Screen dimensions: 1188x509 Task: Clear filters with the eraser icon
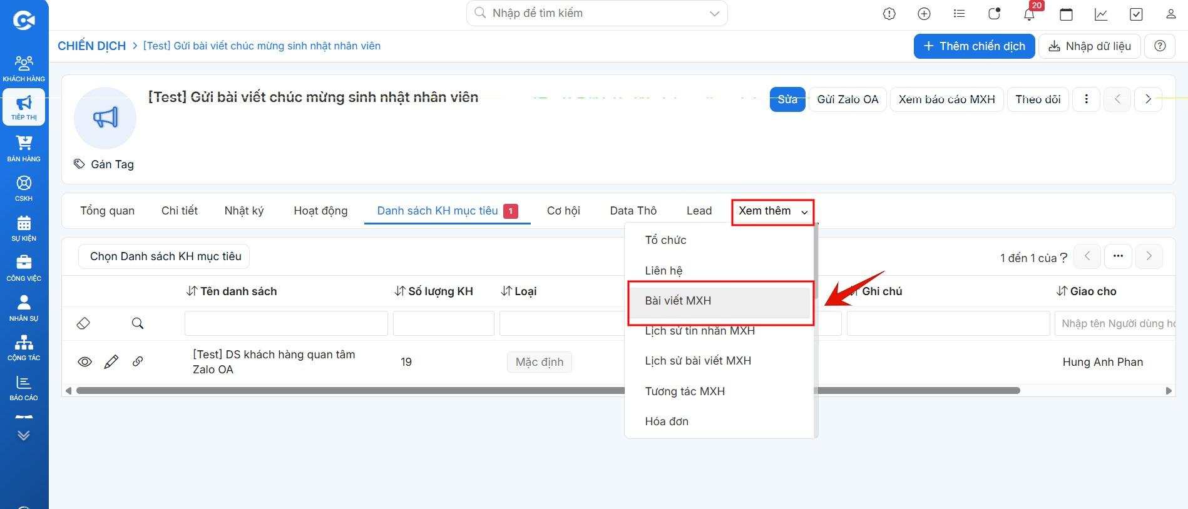(83, 323)
